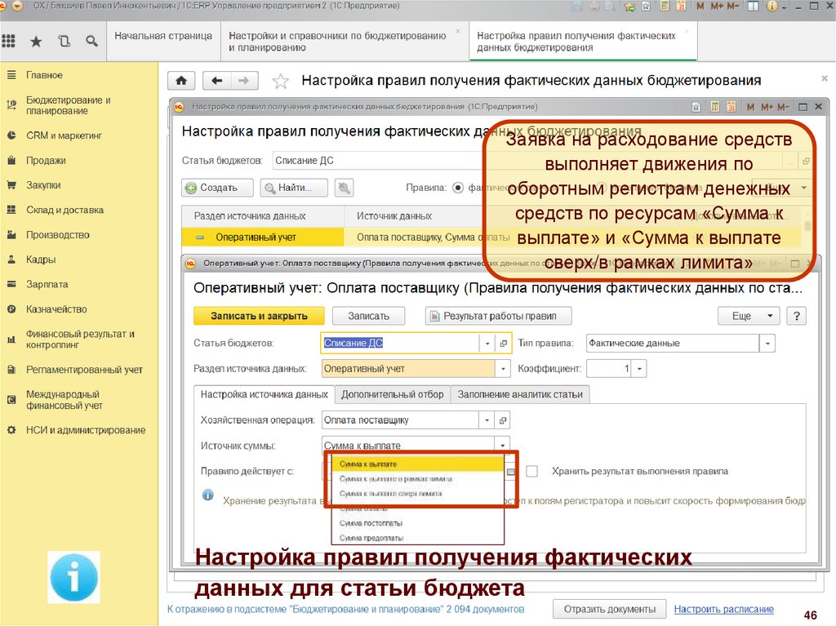836x626 pixels.
Task: Click the Home page icon button
Action: tap(181, 81)
